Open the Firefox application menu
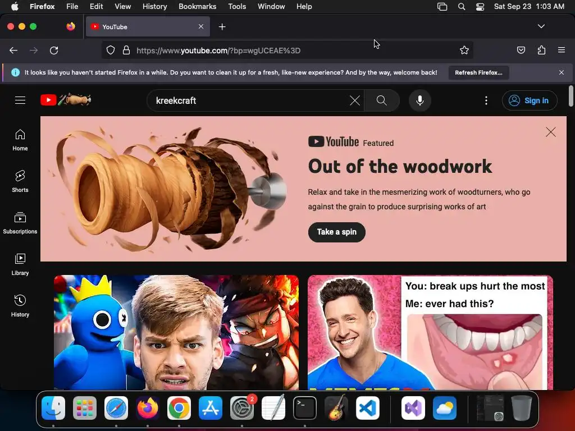The width and height of the screenshot is (575, 431). [x=562, y=50]
